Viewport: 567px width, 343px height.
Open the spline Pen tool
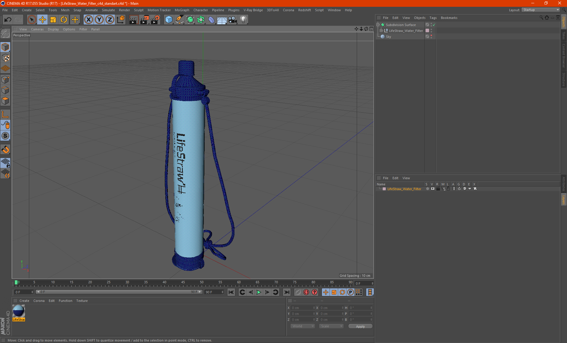click(180, 20)
